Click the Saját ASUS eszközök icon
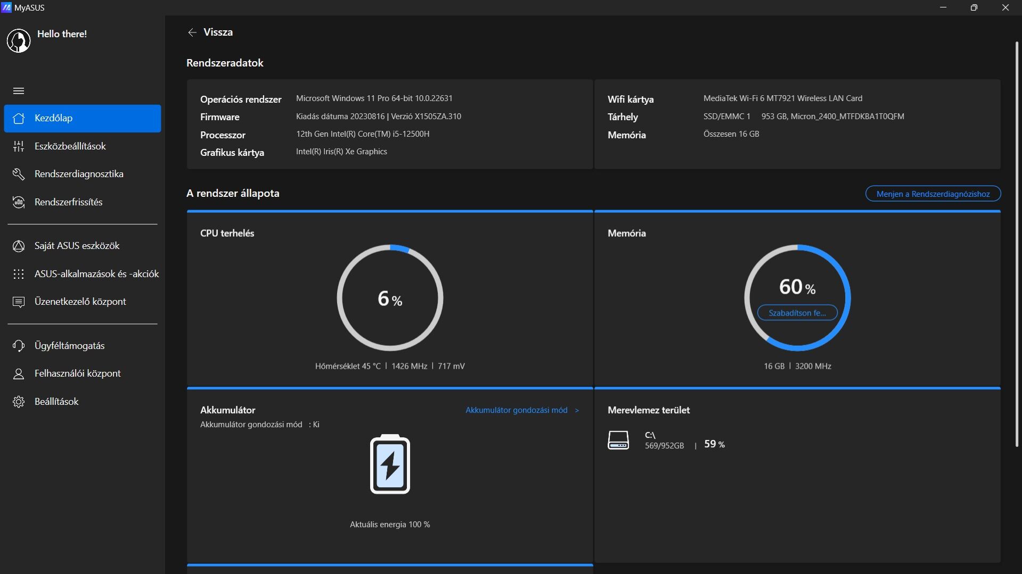Screen dimensions: 1022x574 pyautogui.click(x=19, y=246)
